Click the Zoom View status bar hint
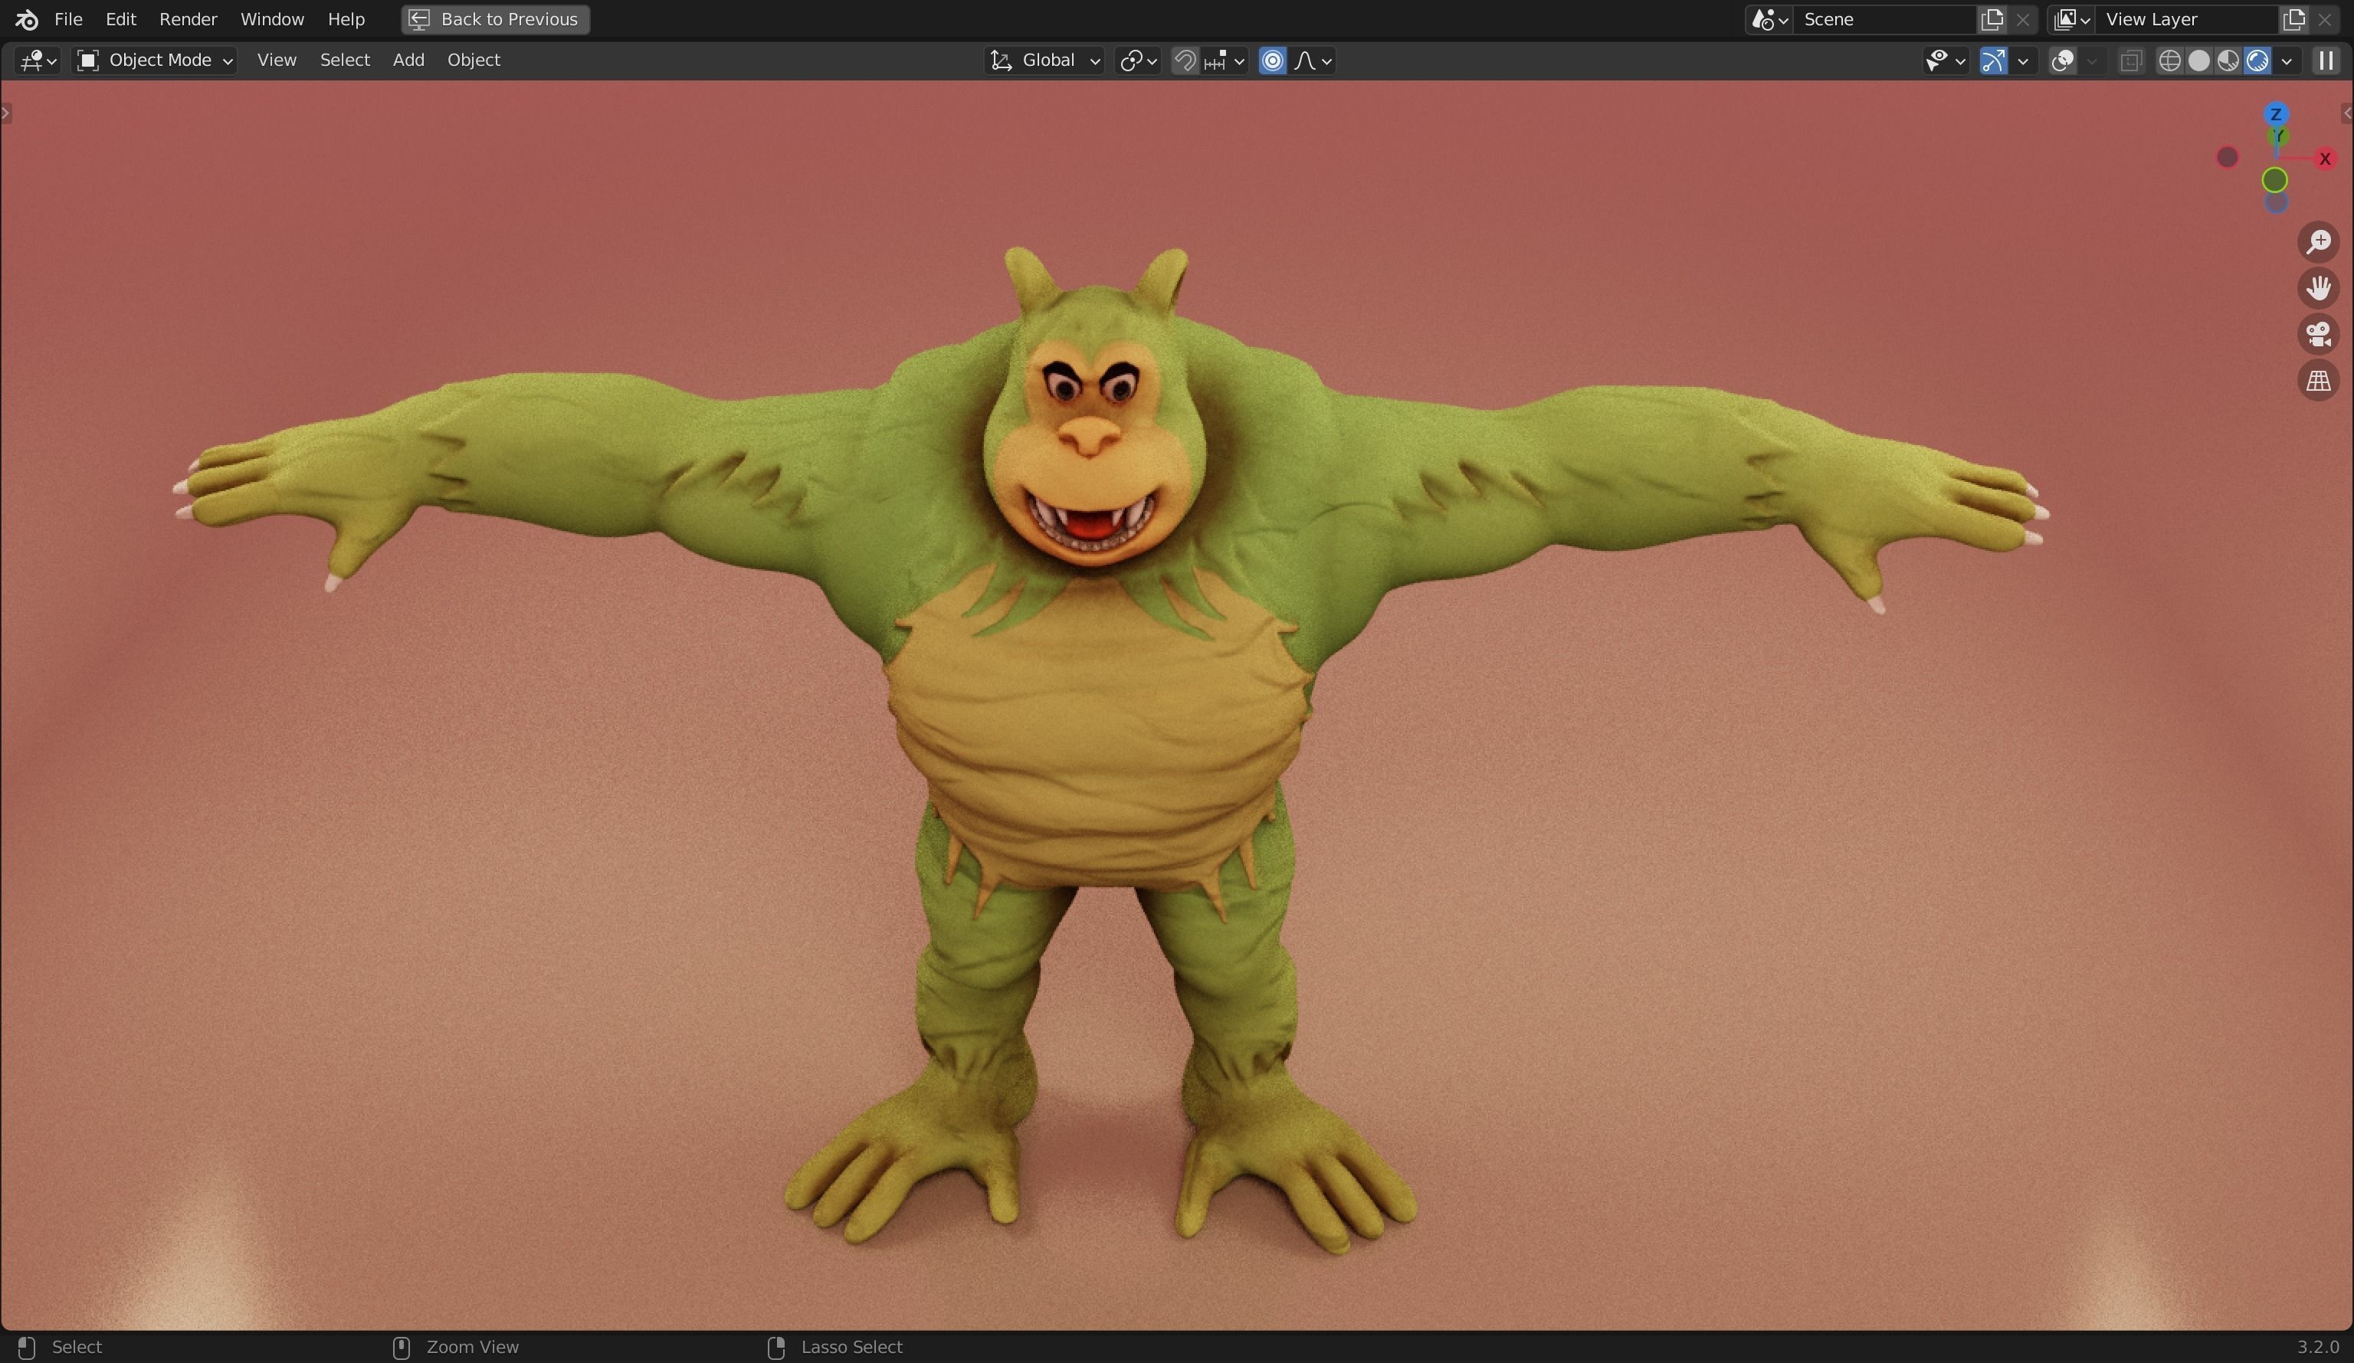 456,1347
